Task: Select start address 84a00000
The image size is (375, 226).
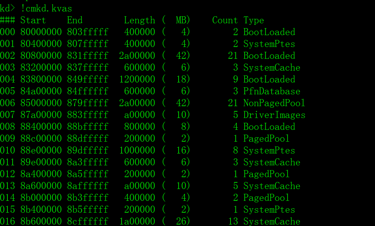Action: tap(41, 91)
